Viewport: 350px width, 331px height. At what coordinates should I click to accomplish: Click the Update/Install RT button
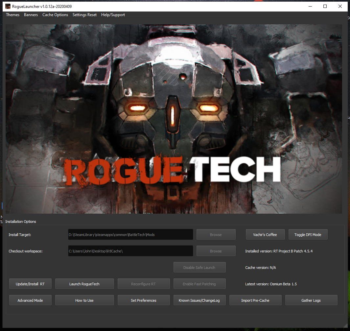point(30,284)
